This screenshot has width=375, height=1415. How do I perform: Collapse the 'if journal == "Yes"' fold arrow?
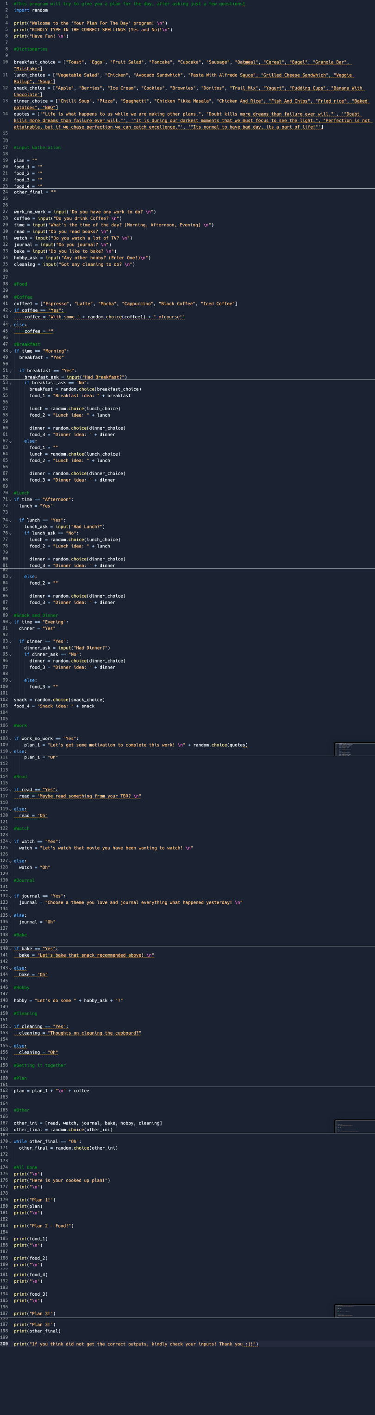10,896
